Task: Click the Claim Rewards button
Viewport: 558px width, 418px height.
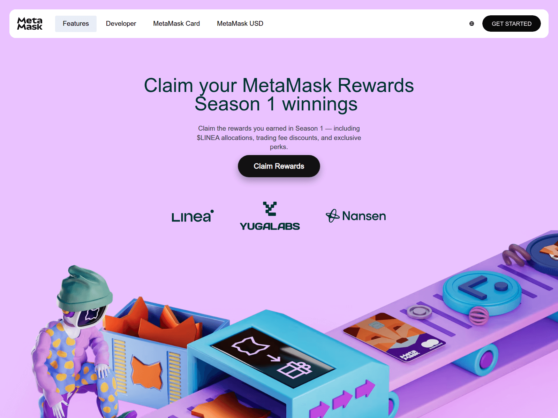Action: pyautogui.click(x=279, y=166)
